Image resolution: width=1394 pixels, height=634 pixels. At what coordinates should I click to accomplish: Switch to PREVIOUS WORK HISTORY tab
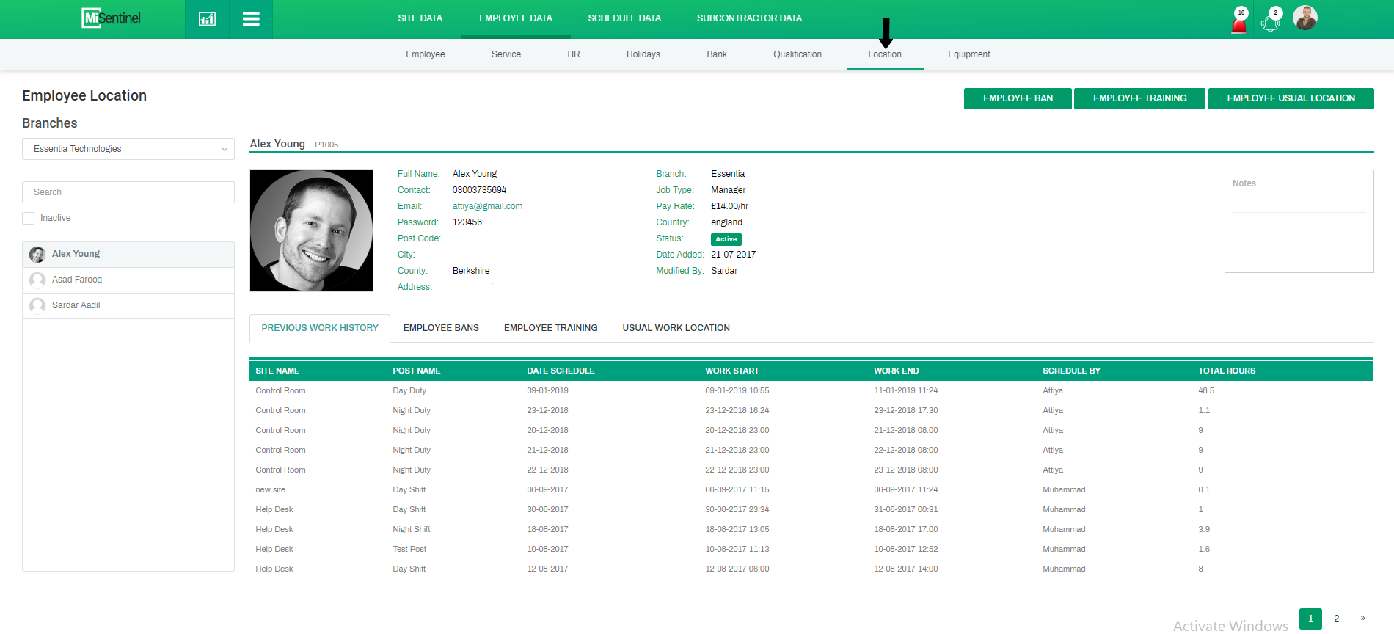click(320, 328)
